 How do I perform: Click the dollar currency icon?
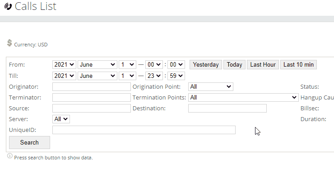pos(9,43)
